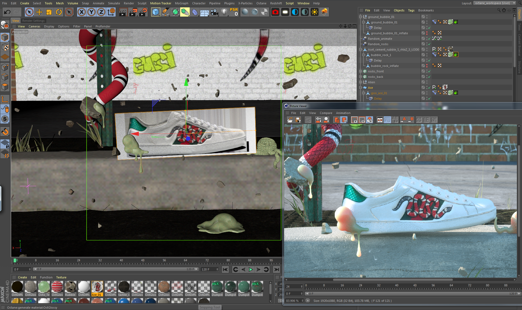
Task: Collapse the ground_bubble_01 null hierarchy
Action: pyautogui.click(x=361, y=17)
